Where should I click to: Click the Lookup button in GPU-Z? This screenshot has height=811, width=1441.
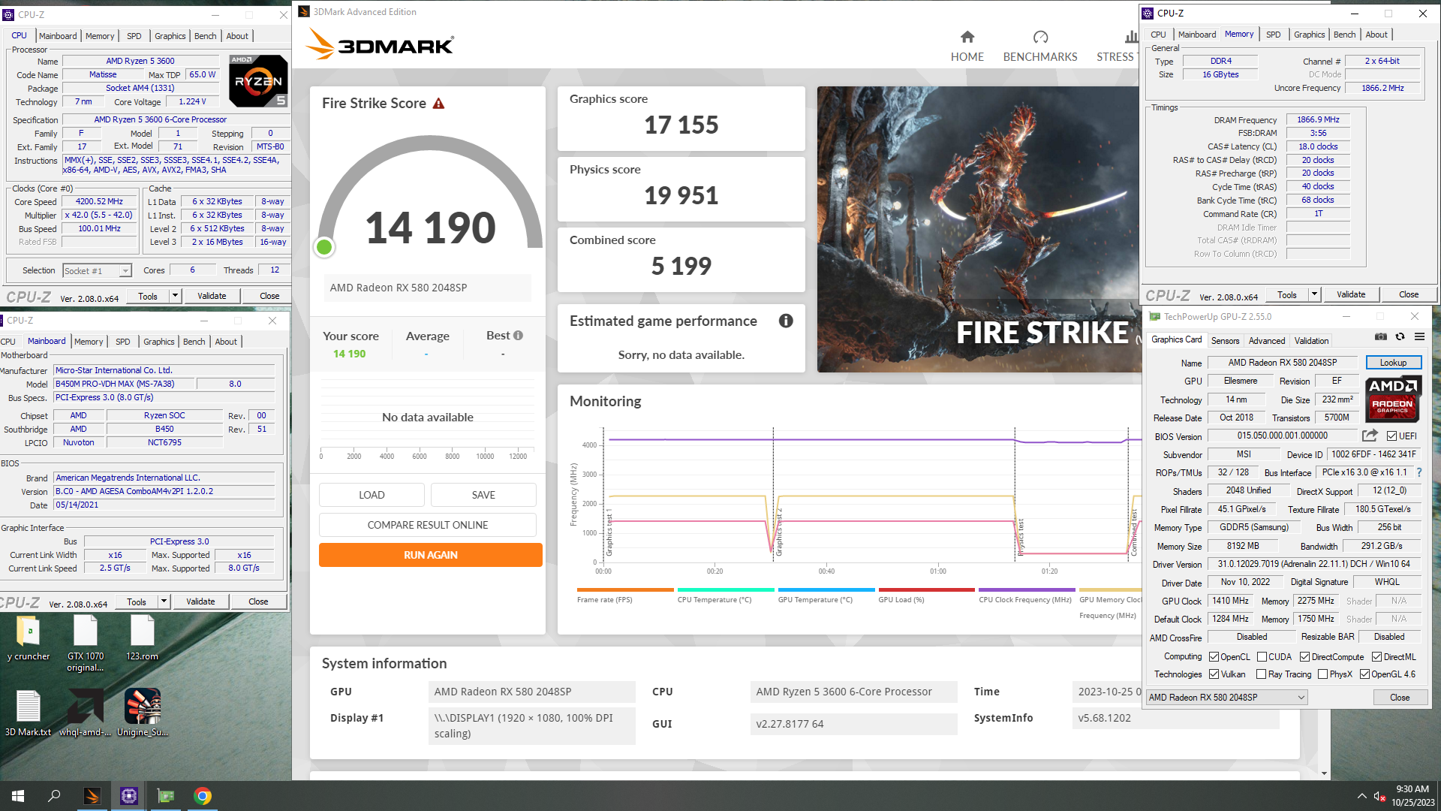pyautogui.click(x=1393, y=362)
